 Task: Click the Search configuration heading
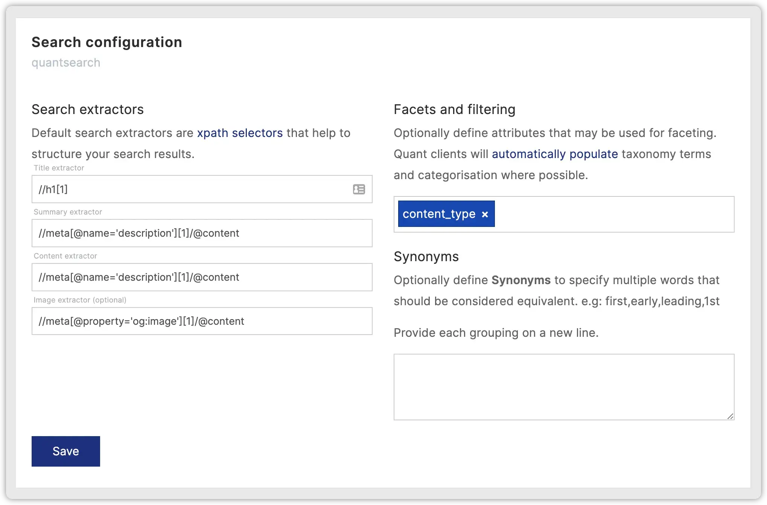click(x=107, y=42)
